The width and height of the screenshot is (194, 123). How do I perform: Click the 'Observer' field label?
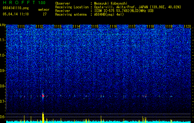coord(63,3)
